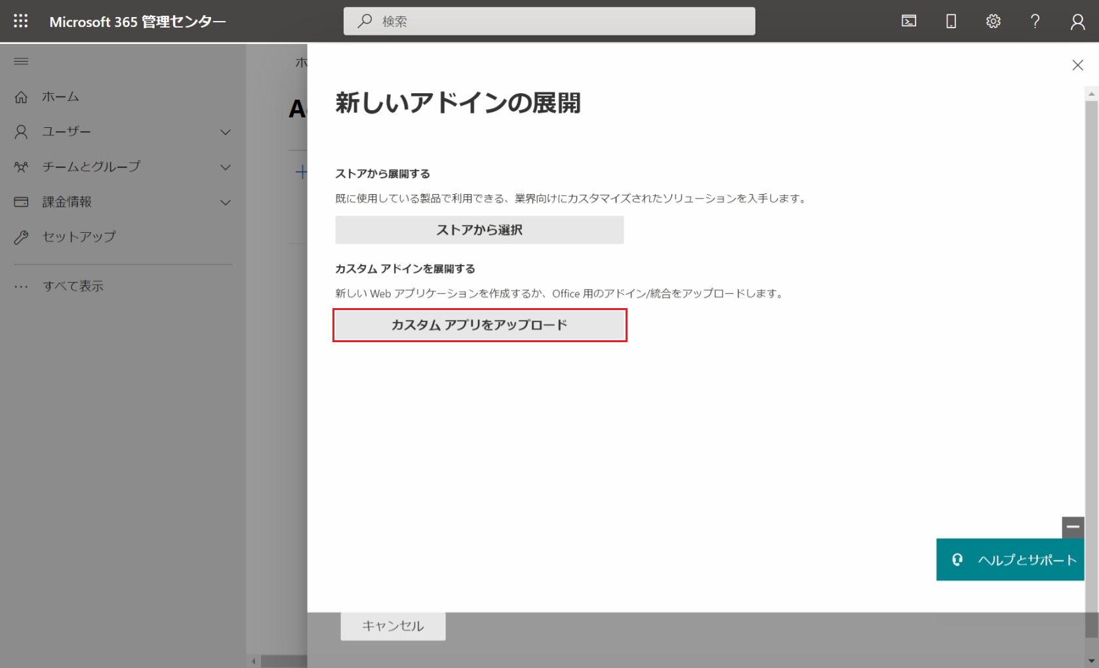
Task: Open the app launcher waffle icon
Action: 21,21
